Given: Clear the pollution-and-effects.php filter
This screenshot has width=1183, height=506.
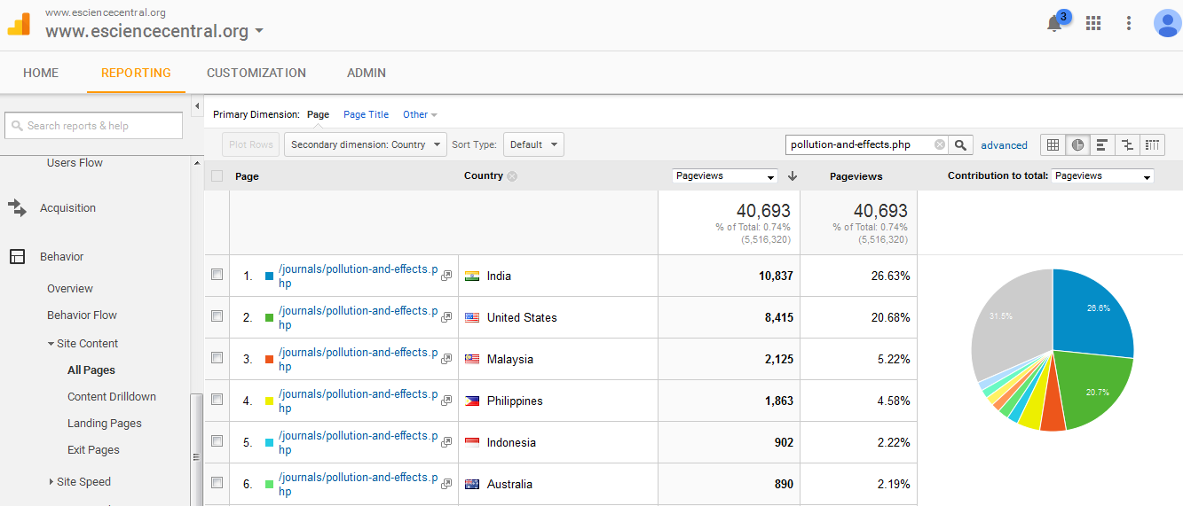Looking at the screenshot, I should tap(940, 144).
